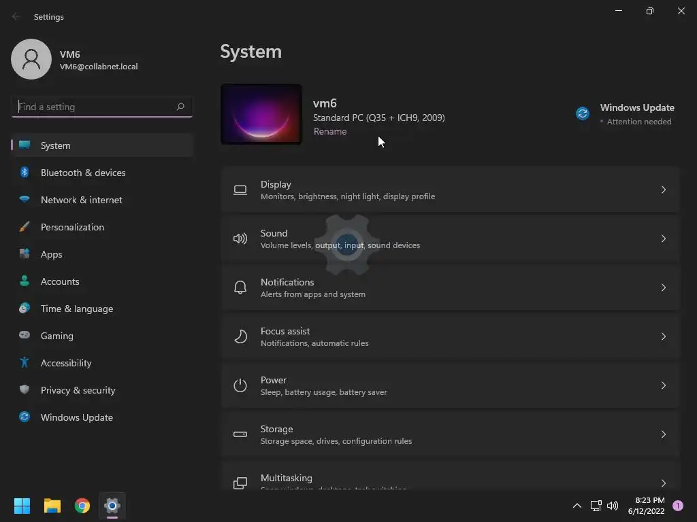This screenshot has height=522, width=697.
Task: Click the Windows Update header sync icon
Action: (x=583, y=114)
